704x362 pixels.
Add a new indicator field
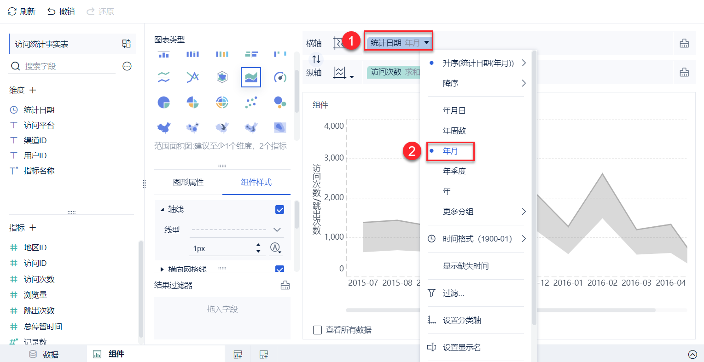click(x=33, y=228)
